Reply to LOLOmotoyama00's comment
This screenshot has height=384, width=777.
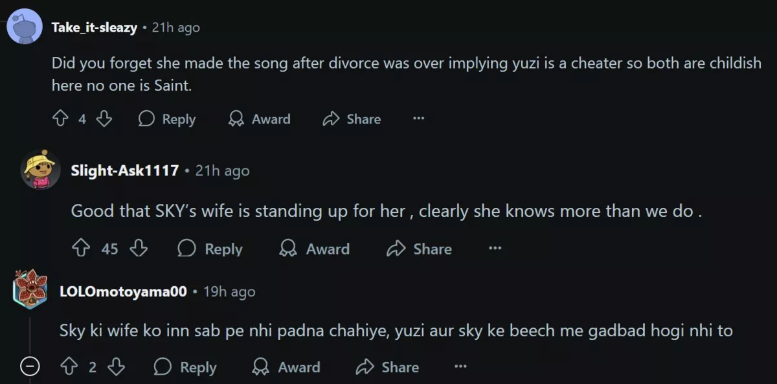click(x=185, y=368)
